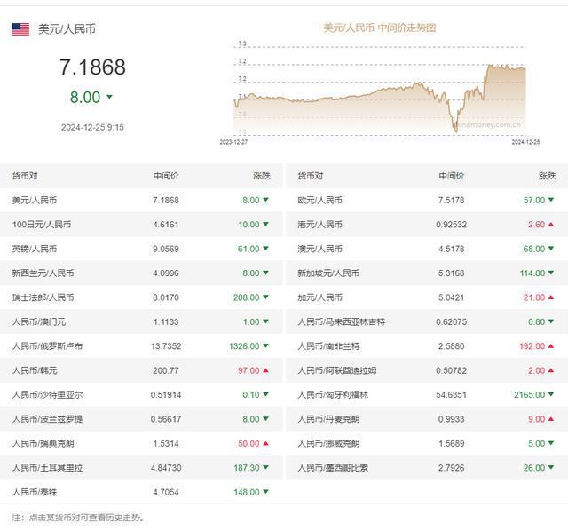Click the 注：点击某货币对可查看历史走势 note
This screenshot has width=568, height=531.
point(78,518)
